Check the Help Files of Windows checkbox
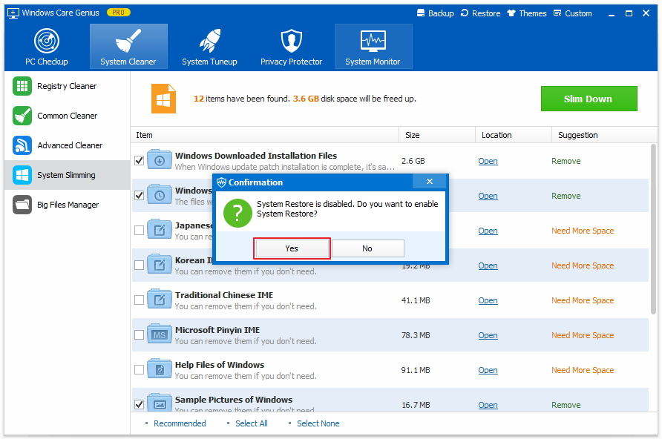The width and height of the screenshot is (662, 439). [139, 370]
